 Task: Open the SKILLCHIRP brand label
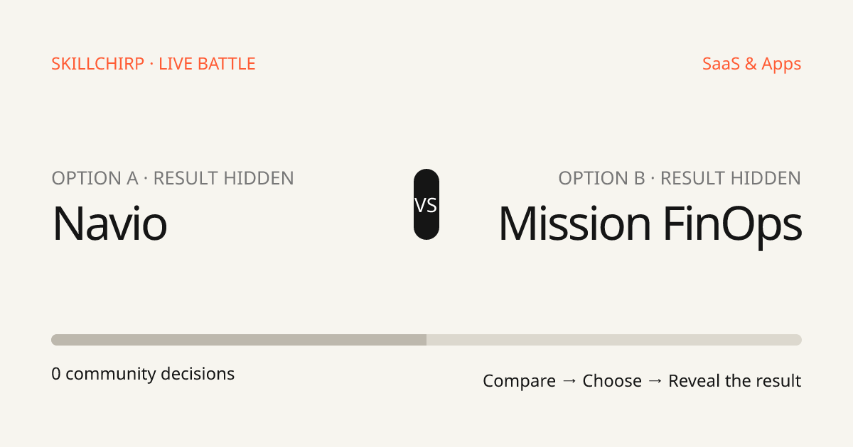pyautogui.click(x=97, y=64)
